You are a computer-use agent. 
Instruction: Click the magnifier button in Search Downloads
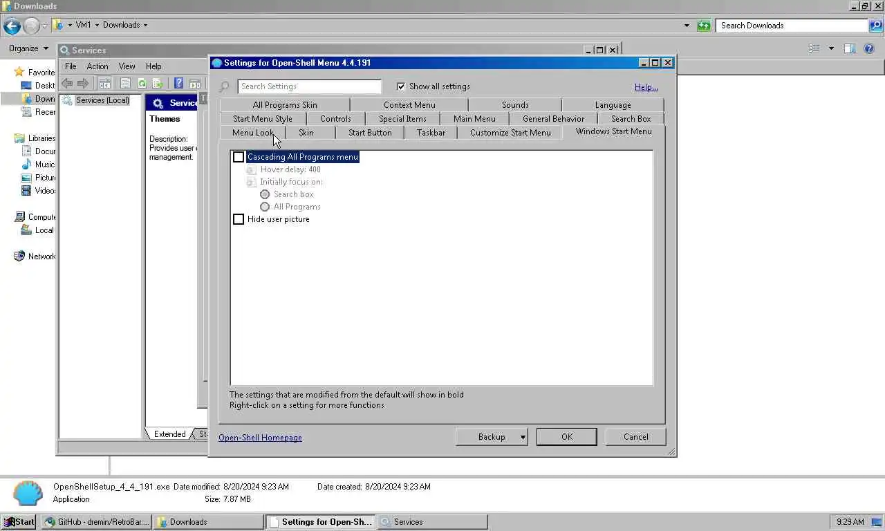876,26
